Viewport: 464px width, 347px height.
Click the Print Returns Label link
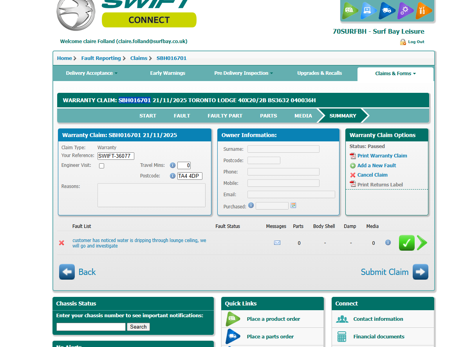click(380, 185)
